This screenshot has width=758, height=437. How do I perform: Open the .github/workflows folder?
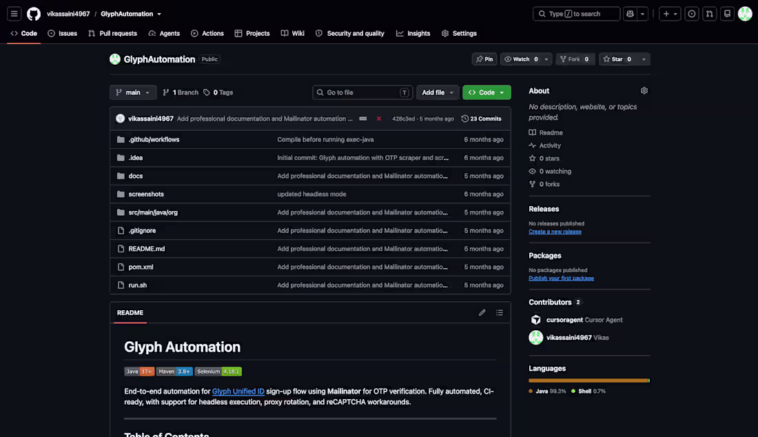154,140
